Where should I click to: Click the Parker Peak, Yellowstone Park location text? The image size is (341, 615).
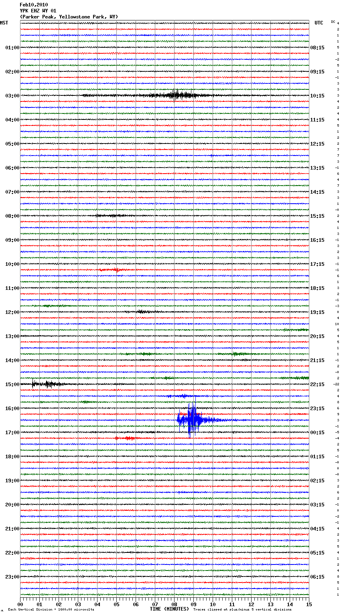click(69, 17)
